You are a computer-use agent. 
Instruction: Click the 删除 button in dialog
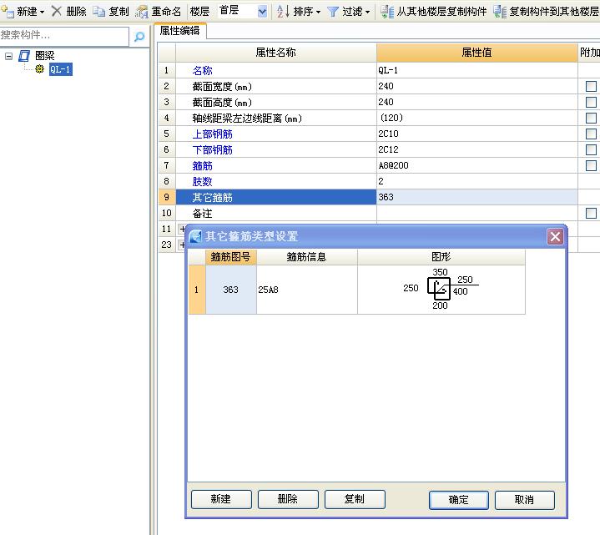tap(288, 499)
